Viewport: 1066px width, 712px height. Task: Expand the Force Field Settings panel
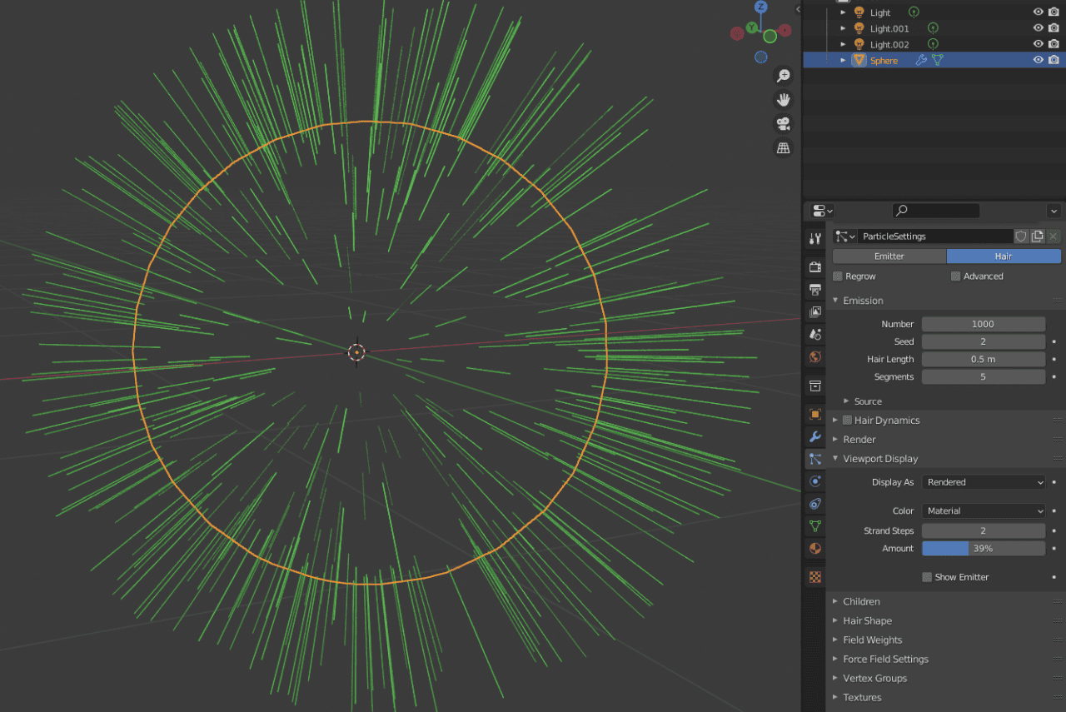coord(885,658)
